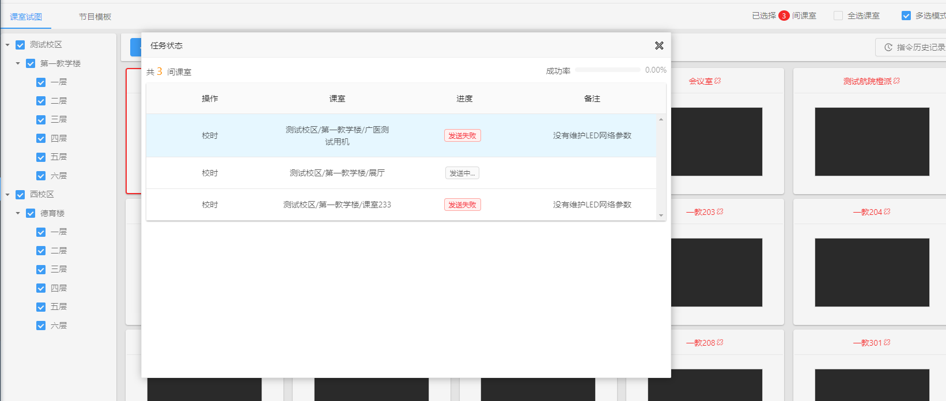Click the 0.00% success rate value
Viewport: 946px width, 401px height.
pyautogui.click(x=656, y=70)
